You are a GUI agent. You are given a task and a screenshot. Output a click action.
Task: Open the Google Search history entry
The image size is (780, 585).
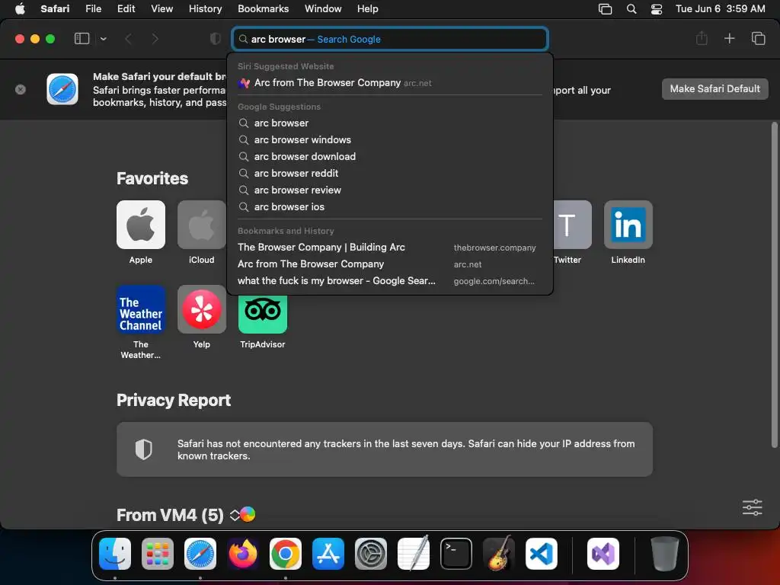pyautogui.click(x=390, y=281)
